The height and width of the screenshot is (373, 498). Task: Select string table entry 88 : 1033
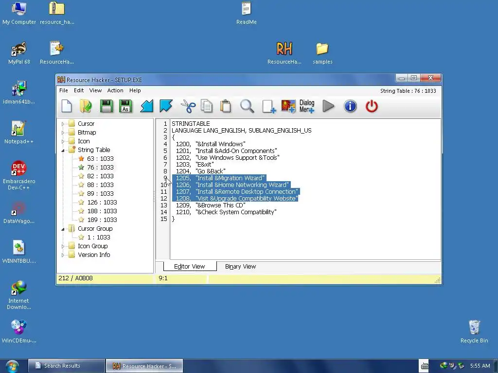tap(100, 185)
